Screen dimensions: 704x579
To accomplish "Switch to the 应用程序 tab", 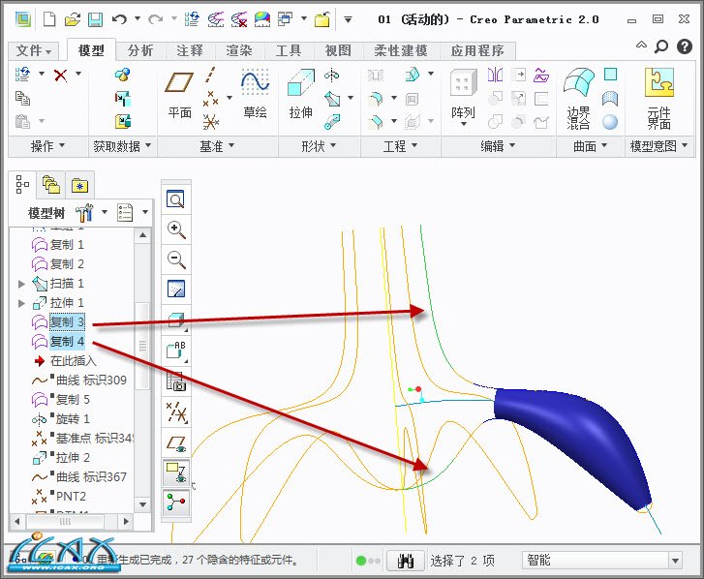I will coord(477,50).
